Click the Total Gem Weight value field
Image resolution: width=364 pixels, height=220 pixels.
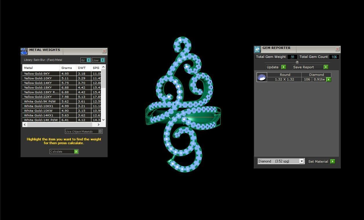[292, 57]
